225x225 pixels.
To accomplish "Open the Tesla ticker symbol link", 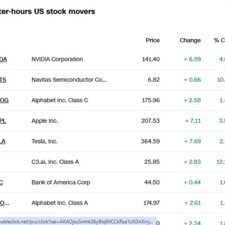I will 3,141.
